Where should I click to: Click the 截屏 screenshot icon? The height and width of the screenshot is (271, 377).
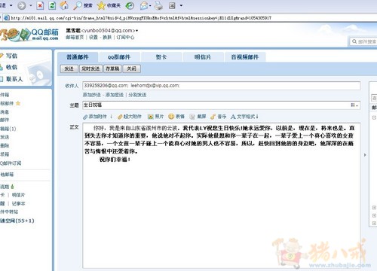pos(192,117)
